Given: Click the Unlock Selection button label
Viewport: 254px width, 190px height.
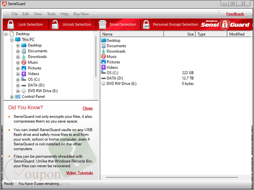Looking at the screenshot, I should [x=77, y=24].
